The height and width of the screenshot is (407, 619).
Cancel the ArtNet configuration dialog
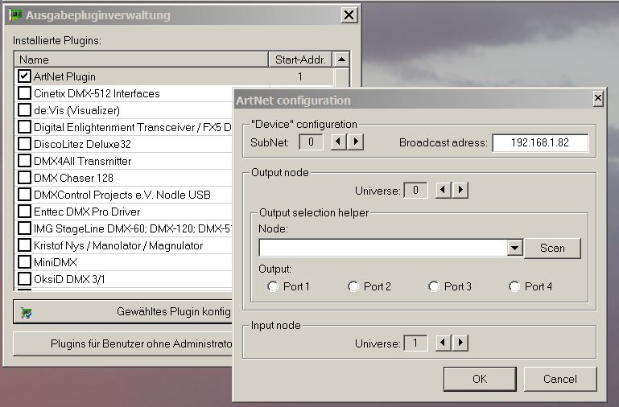560,379
